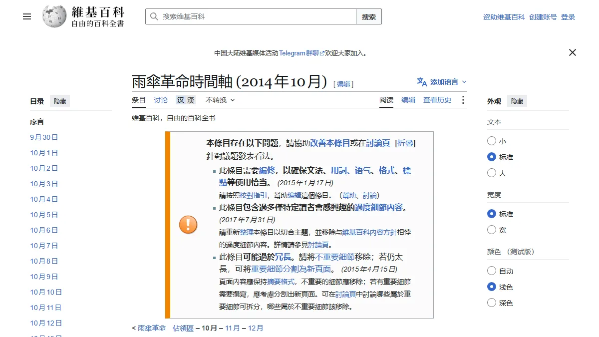Jump to 序言 in contents
This screenshot has height=337, width=599.
coord(37,122)
